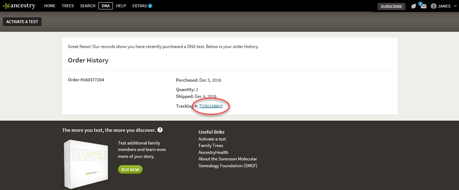Click the green BUY NOW button
The image size is (459, 190).
pyautogui.click(x=130, y=169)
